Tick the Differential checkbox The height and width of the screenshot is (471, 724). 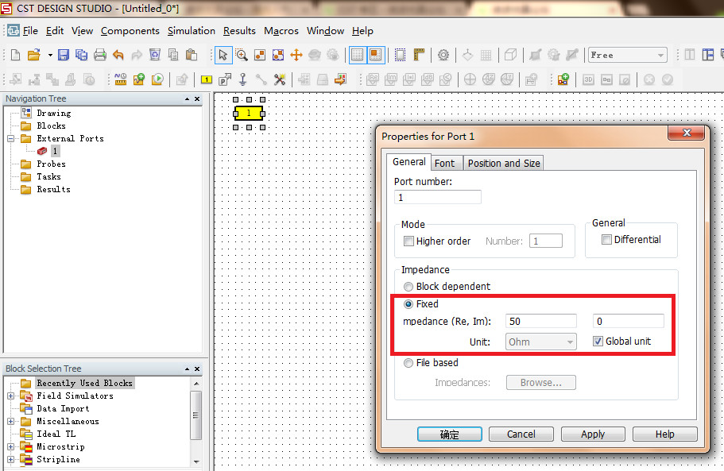(606, 239)
